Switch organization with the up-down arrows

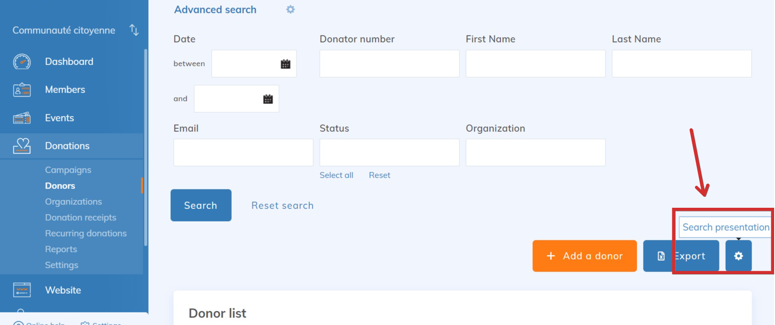click(x=134, y=30)
